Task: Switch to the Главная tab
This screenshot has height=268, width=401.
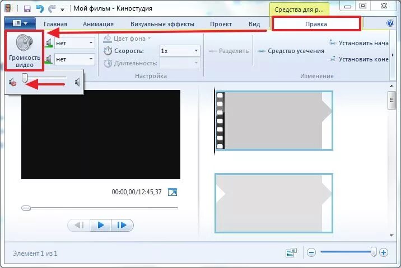Action: click(x=55, y=24)
